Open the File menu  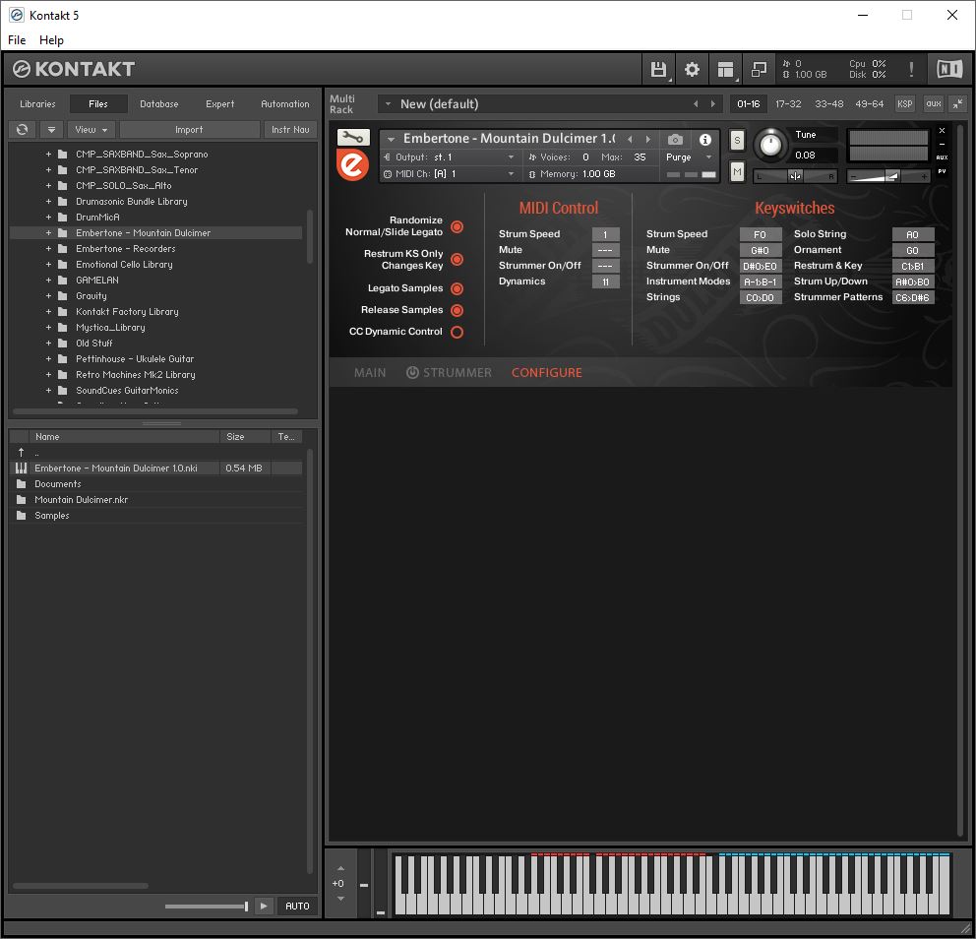17,39
